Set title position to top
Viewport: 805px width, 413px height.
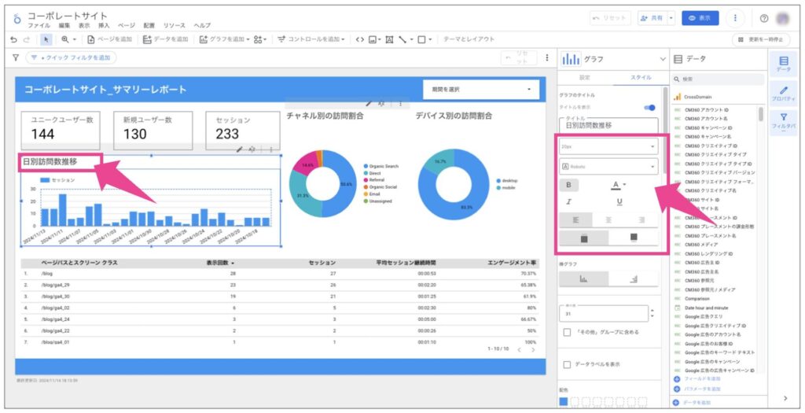tap(584, 238)
